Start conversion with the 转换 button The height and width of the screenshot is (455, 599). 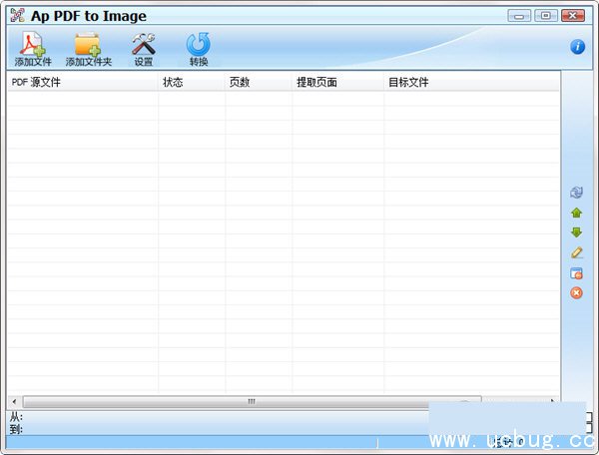tap(199, 49)
